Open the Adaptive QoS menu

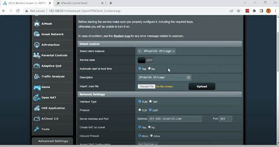coord(52,66)
